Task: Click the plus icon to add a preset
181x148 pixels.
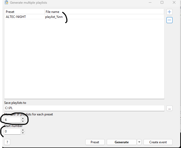Action: pos(169,12)
